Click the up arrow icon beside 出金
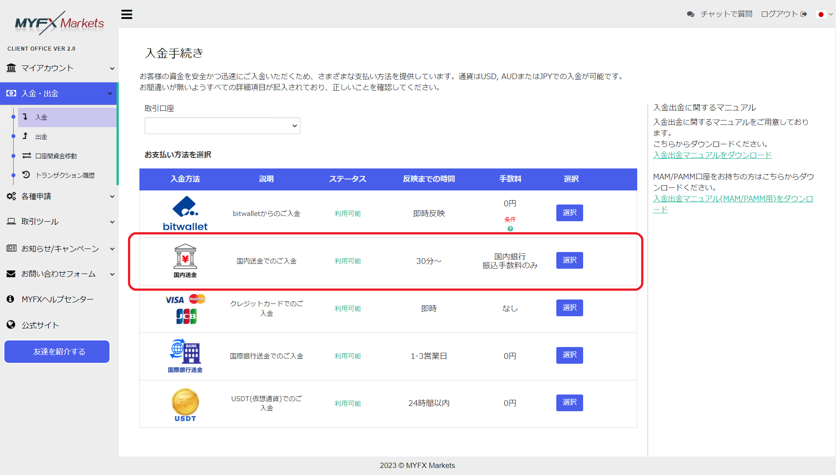Viewport: 836px width, 475px height. coord(25,136)
